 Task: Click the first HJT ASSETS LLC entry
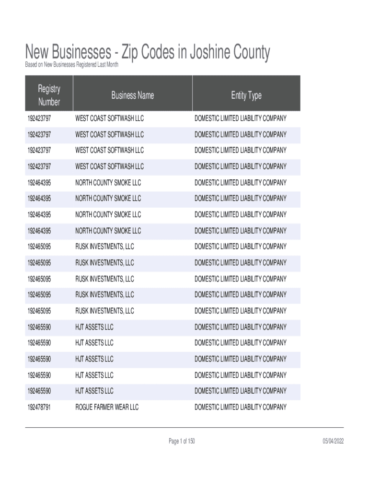(94, 327)
